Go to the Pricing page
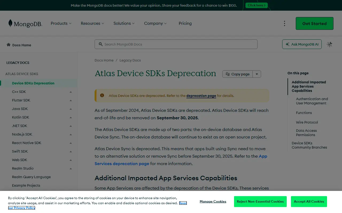 (x=185, y=23)
